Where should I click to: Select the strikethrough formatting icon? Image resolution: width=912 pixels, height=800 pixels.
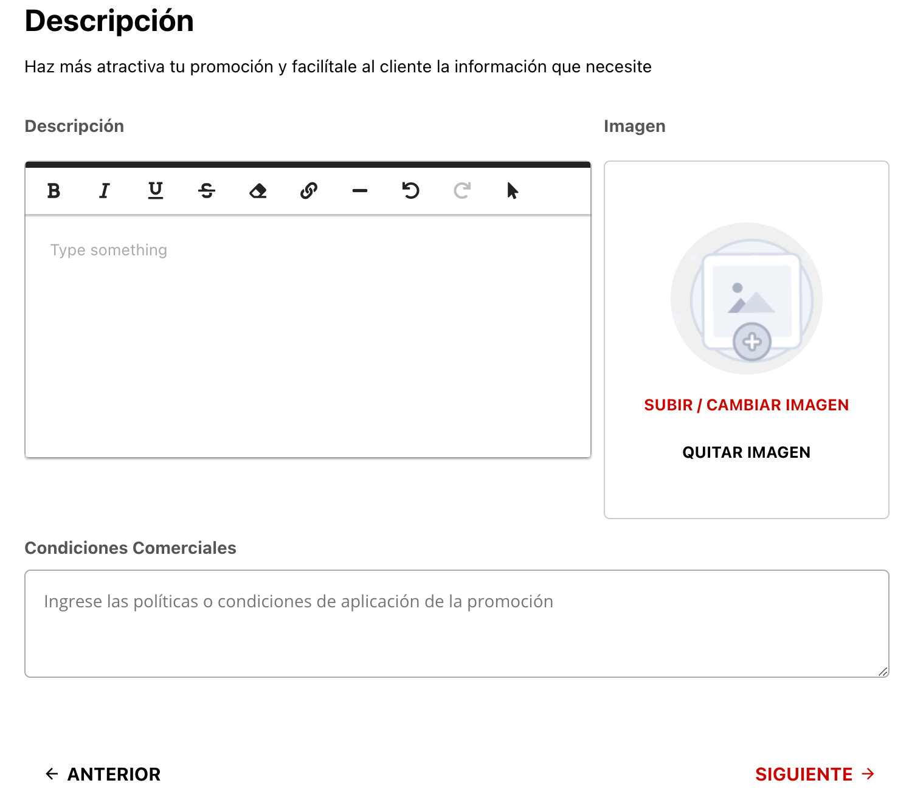[x=207, y=191]
